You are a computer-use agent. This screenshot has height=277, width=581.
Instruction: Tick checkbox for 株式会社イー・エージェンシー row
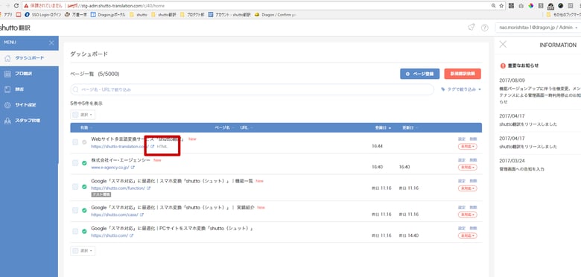click(75, 163)
